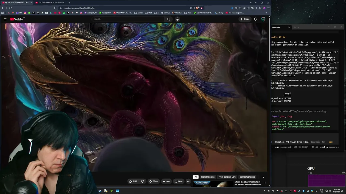The width and height of the screenshot is (346, 194).
Task: Open the Create menu on YouTube
Action: click(x=245, y=19)
